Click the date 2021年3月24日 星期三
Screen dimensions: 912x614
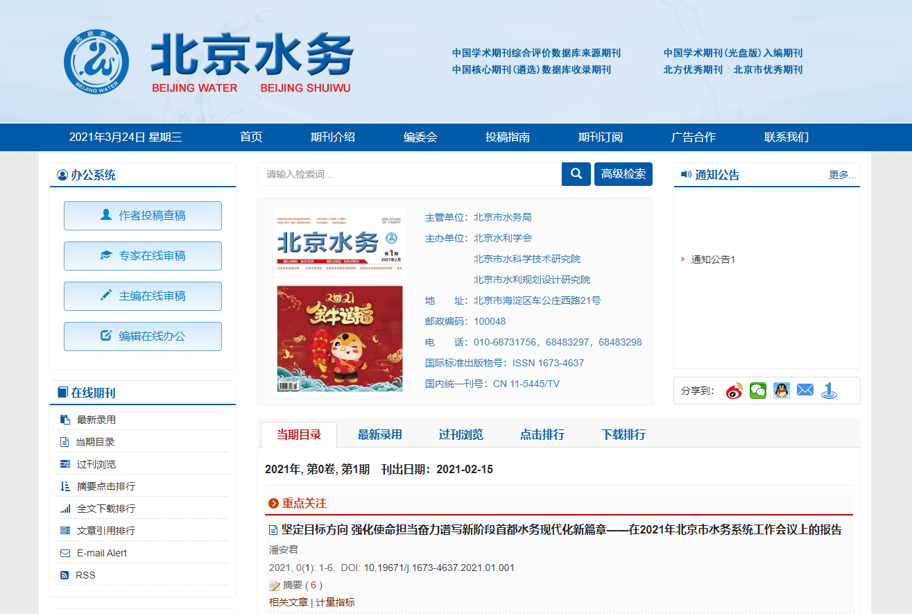pos(126,137)
